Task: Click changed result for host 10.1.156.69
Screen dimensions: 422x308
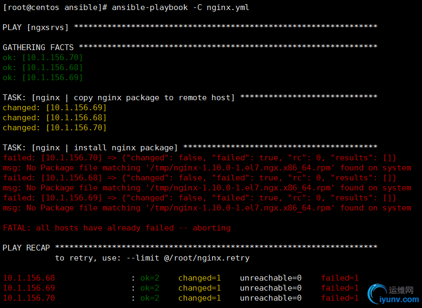Action: tap(55, 108)
